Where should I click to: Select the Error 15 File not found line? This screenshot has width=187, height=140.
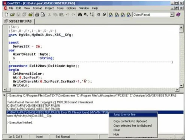pyautogui.click(x=95, y=112)
